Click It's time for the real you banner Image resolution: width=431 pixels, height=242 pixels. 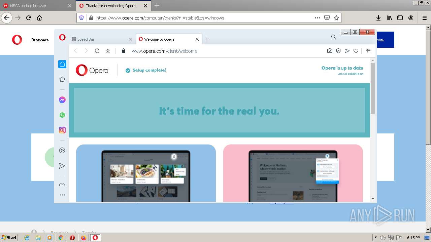[219, 111]
